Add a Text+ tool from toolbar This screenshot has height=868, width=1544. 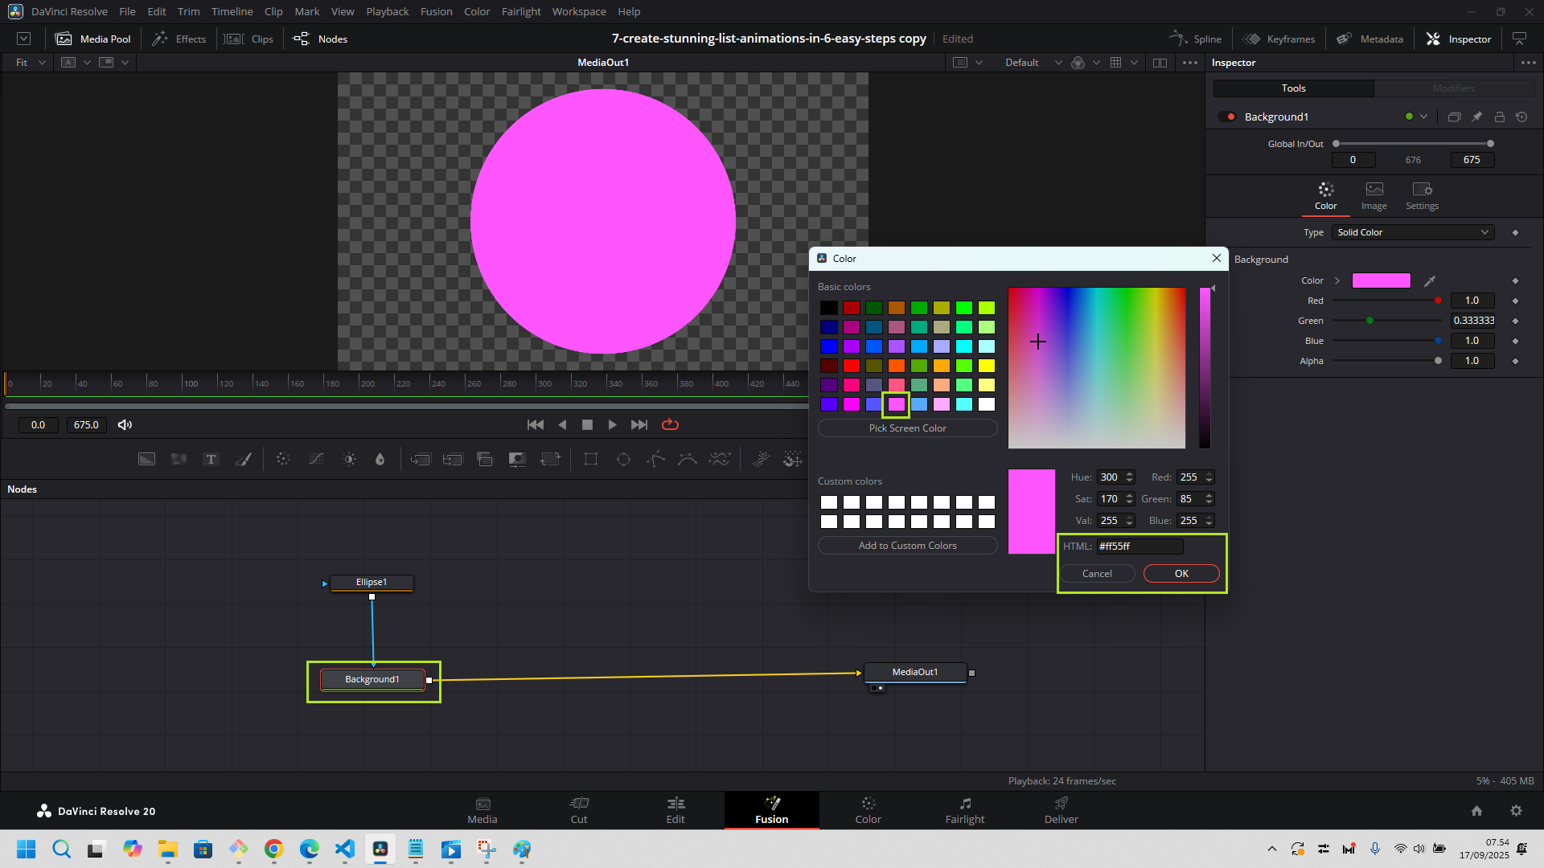click(x=211, y=460)
